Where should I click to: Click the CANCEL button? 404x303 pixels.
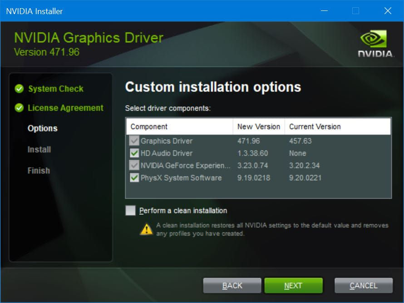(363, 285)
